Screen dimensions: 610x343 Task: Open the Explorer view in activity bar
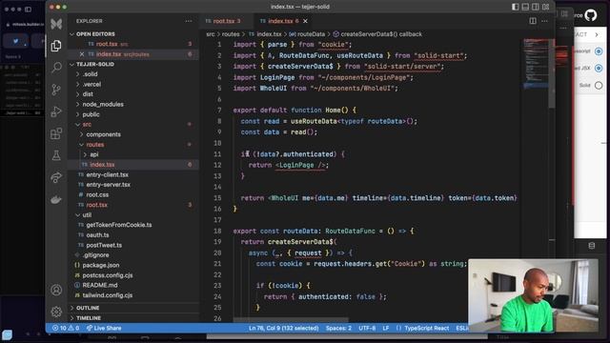56,46
